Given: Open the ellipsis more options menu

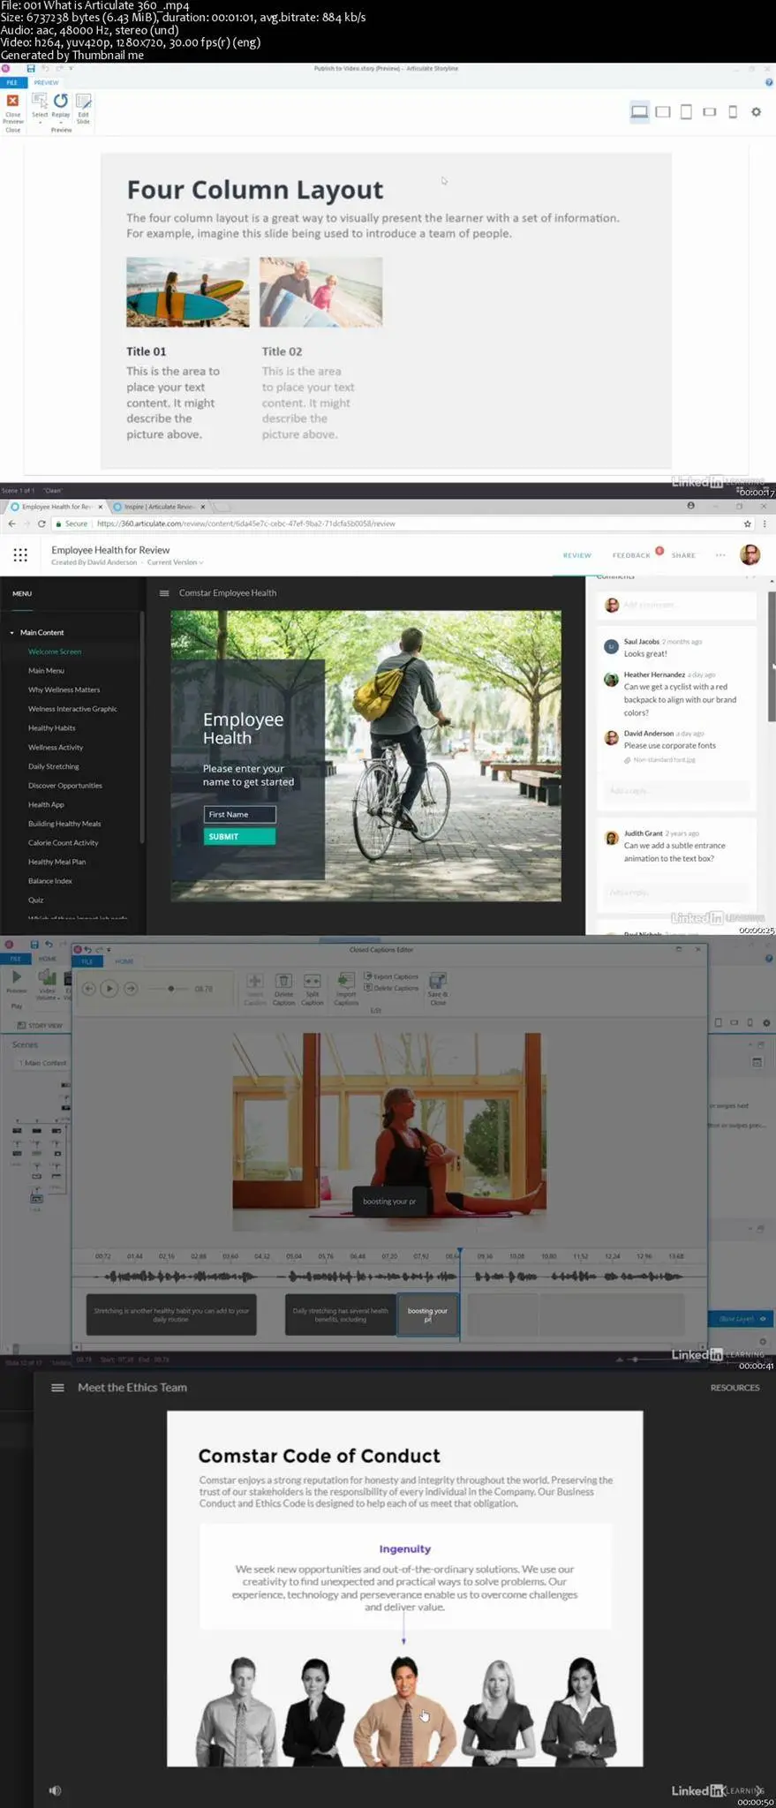Looking at the screenshot, I should (720, 555).
